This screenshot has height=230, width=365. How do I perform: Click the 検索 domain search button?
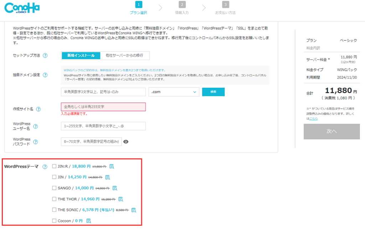click(213, 92)
